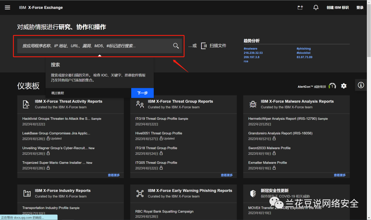Click the COVID security updates shield icon
Screen dimensions: 371x220
coord(253,194)
